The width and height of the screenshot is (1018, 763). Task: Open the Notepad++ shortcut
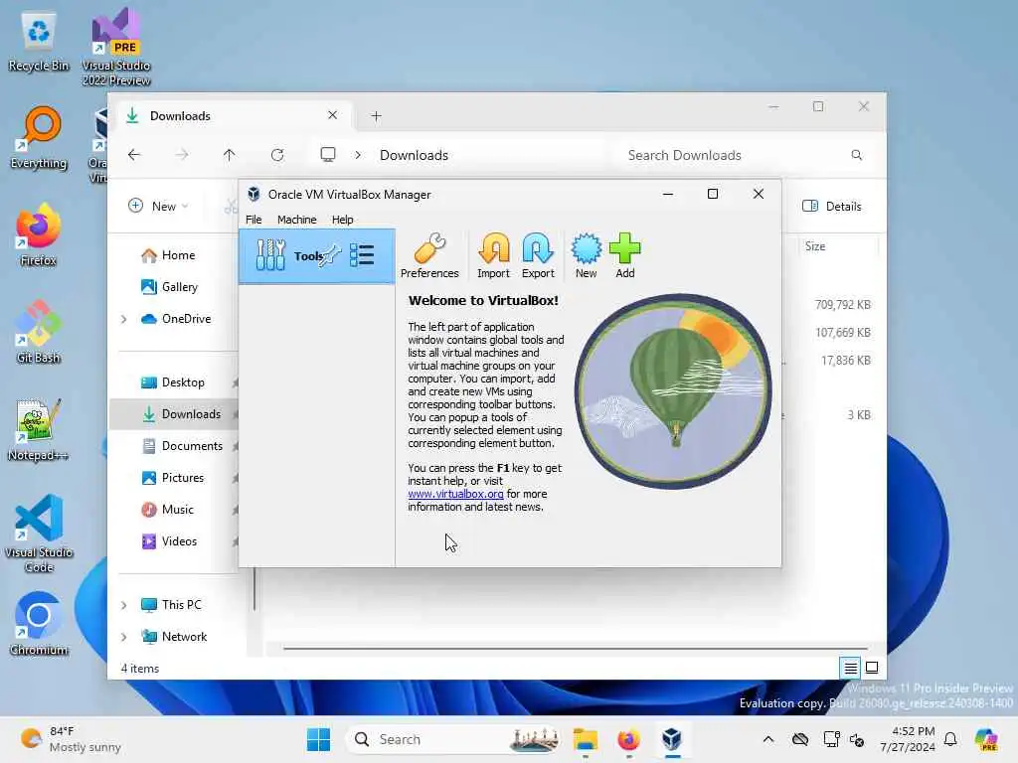[39, 429]
